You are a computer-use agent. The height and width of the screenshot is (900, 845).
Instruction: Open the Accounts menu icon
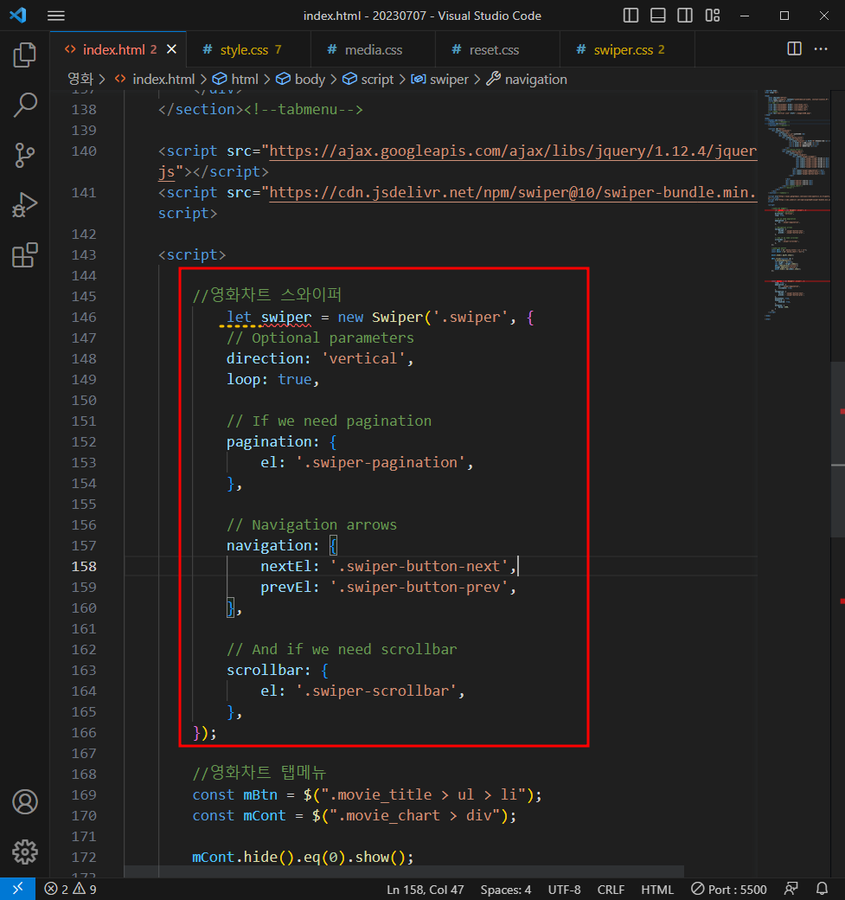pos(25,802)
